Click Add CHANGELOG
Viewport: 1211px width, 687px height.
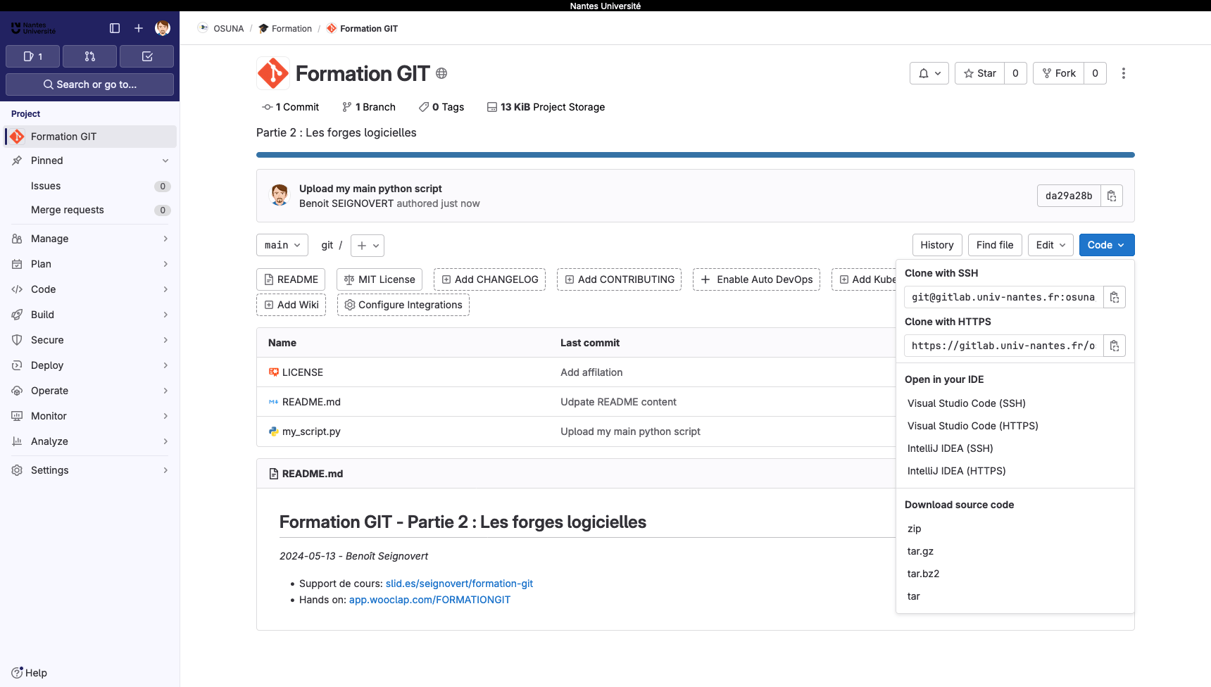coord(489,279)
